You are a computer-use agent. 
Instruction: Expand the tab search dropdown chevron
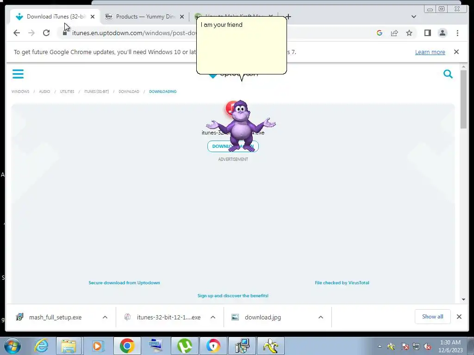click(414, 17)
